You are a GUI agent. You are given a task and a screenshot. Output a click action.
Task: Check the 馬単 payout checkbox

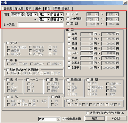click(69, 58)
